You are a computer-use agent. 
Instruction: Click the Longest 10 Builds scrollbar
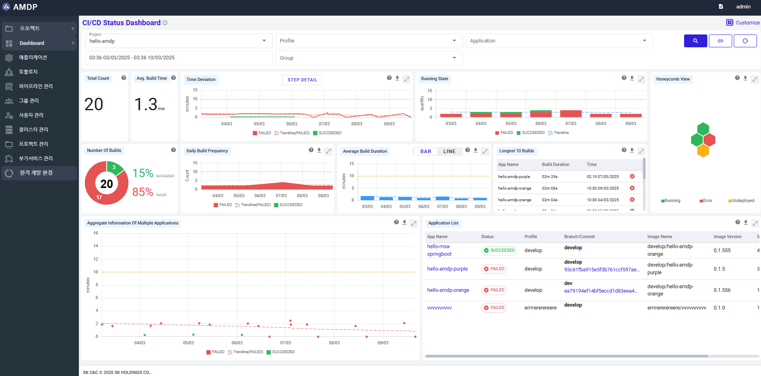click(x=644, y=168)
